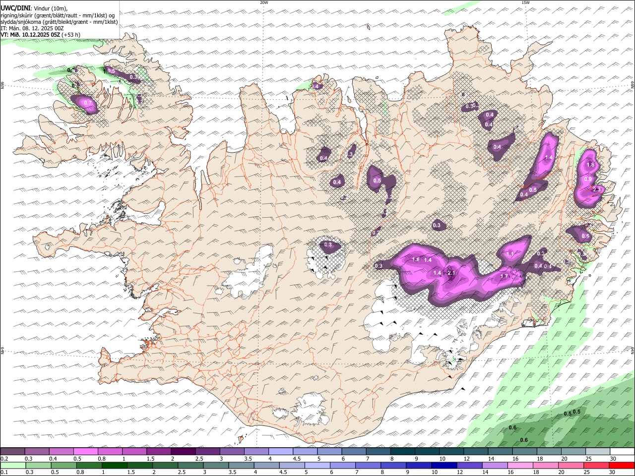
Task: Click the 'slydda/snjókoma' legend description line
Action: click(59, 22)
